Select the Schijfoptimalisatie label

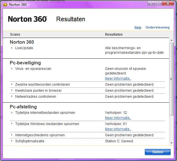coord(30,141)
